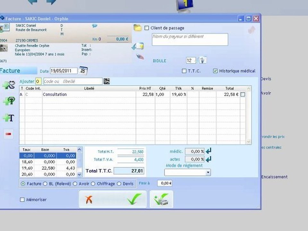Click the add text line T icon

point(9,118)
